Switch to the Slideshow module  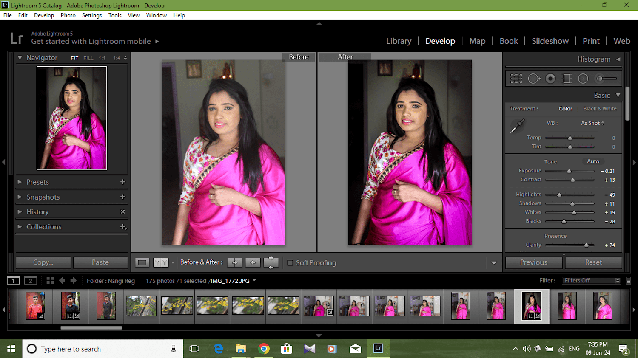550,41
